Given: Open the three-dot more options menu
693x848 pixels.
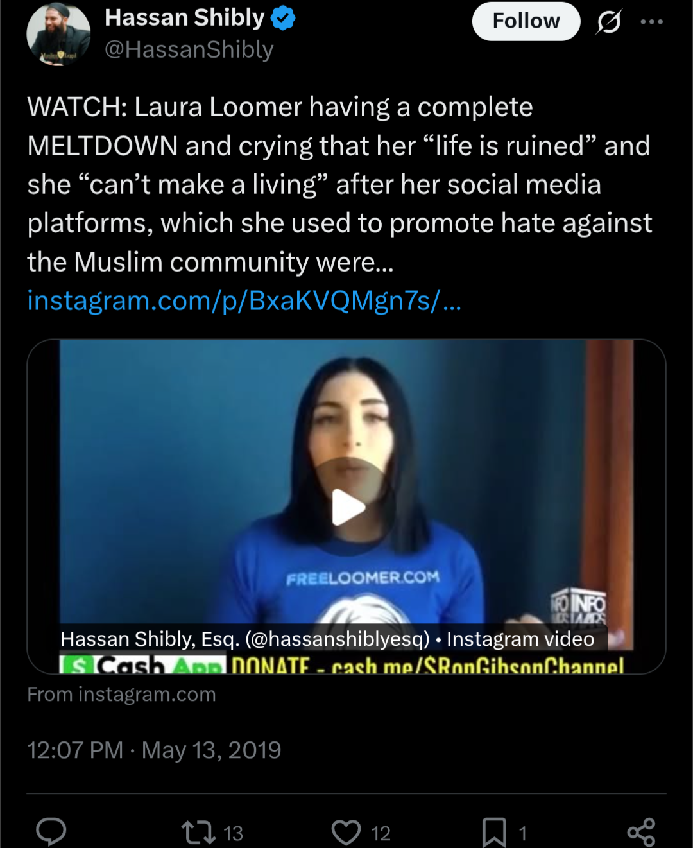Looking at the screenshot, I should click(651, 22).
